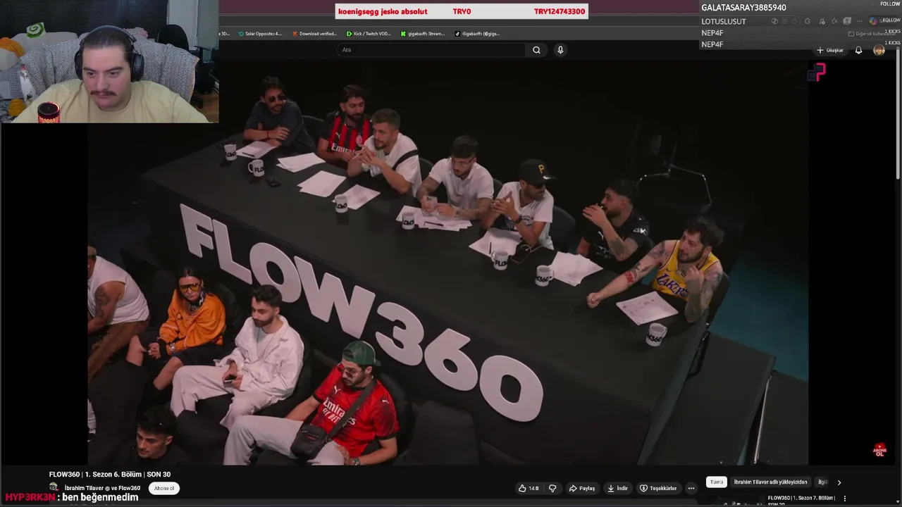The width and height of the screenshot is (902, 507).
Task: Activate voice search microphone icon
Action: click(560, 50)
